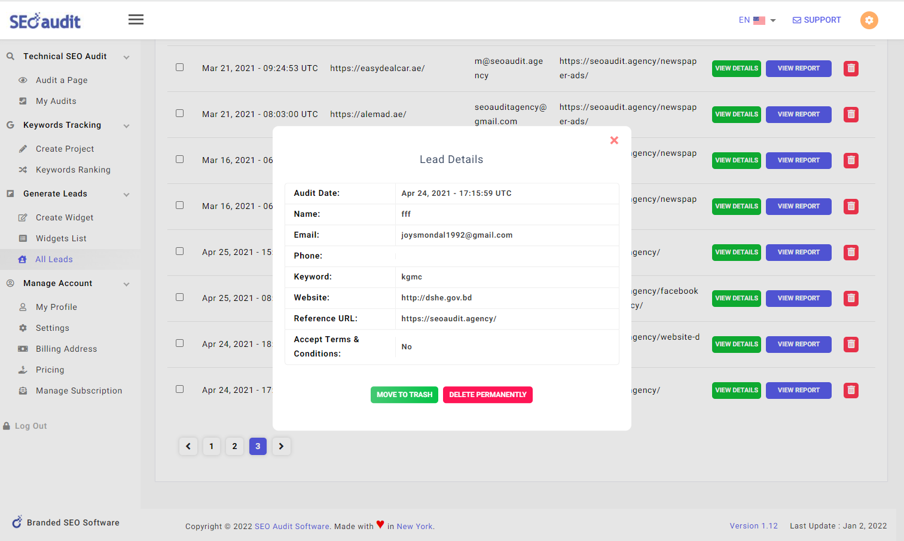
Task: Click MOVE TO TRASH in the Lead Details dialog
Action: coord(404,394)
